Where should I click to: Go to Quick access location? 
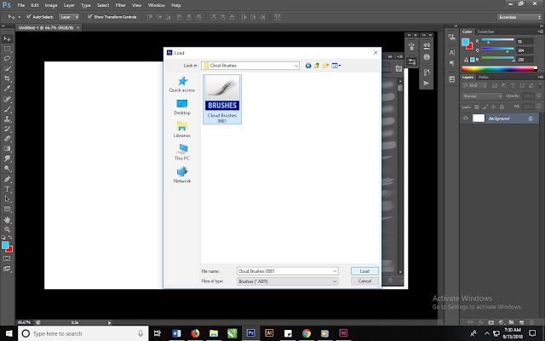182,84
